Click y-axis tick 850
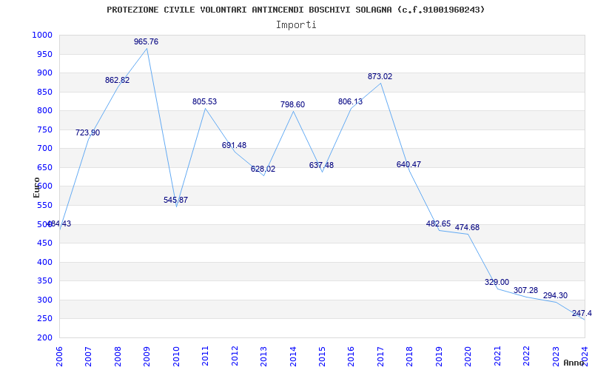 coord(44,92)
